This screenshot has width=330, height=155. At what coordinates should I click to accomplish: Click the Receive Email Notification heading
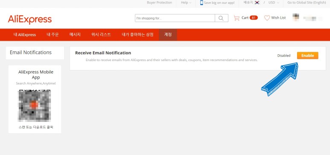(103, 53)
